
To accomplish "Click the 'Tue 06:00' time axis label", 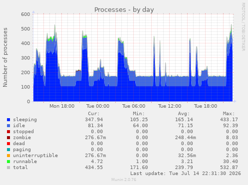I will click(134, 106).
